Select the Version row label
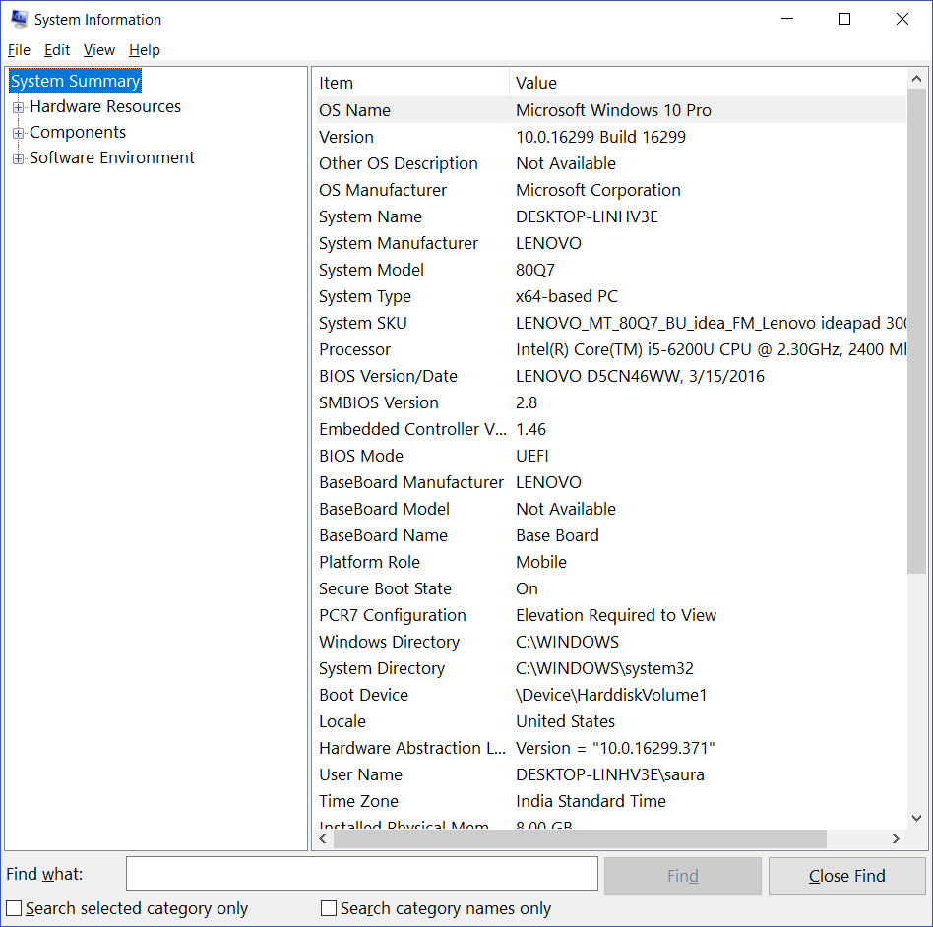The height and width of the screenshot is (927, 933). 346,137
